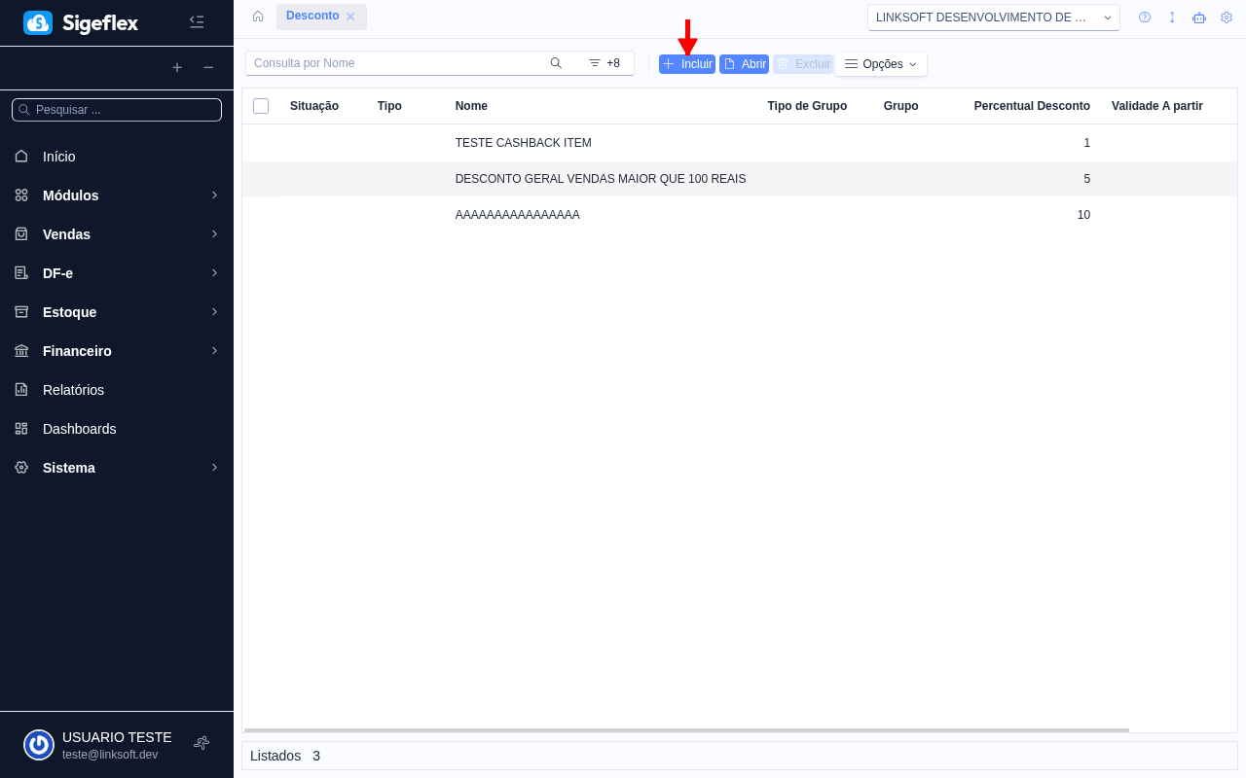1246x778 pixels.
Task: Toggle the select-all checkbox in the table header
Action: tap(260, 105)
